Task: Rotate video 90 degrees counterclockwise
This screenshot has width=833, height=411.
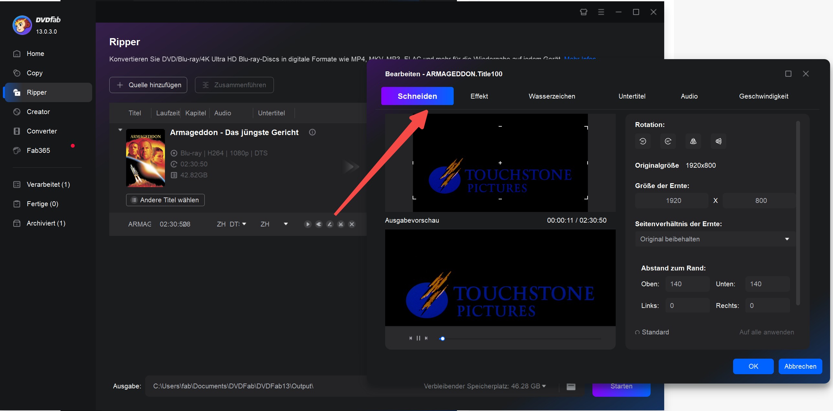Action: 643,141
